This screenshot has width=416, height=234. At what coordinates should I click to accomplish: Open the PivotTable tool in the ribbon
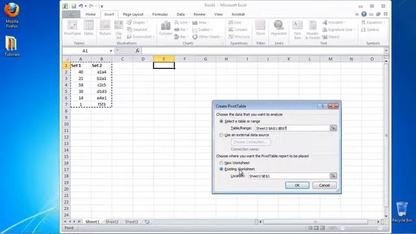[72, 28]
